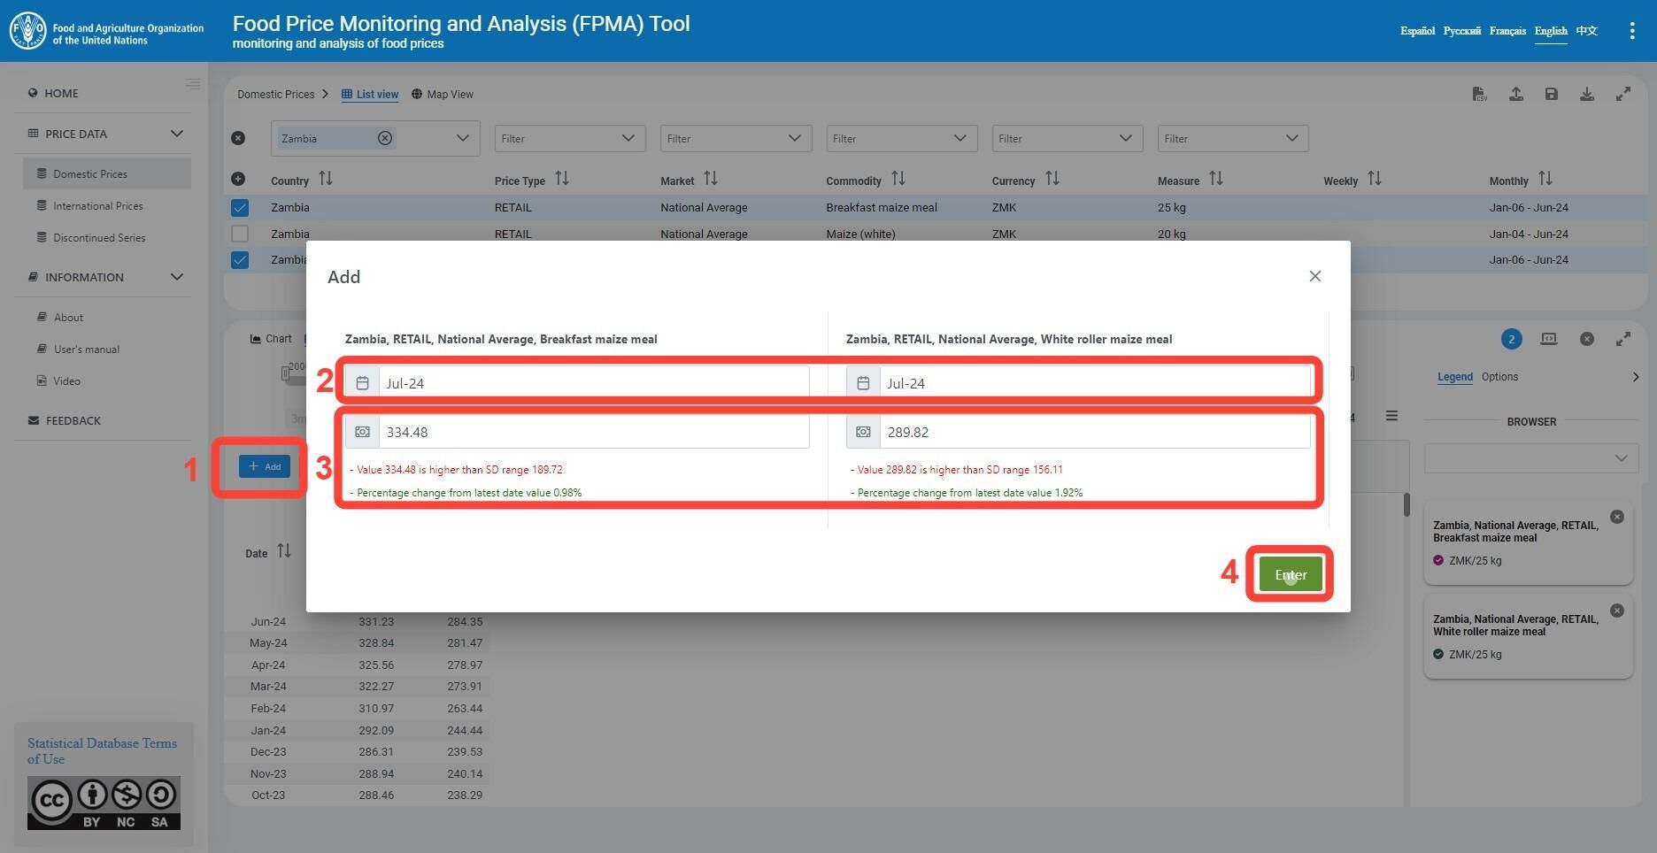Image resolution: width=1657 pixels, height=853 pixels.
Task: Click the save disk icon
Action: tap(1551, 94)
